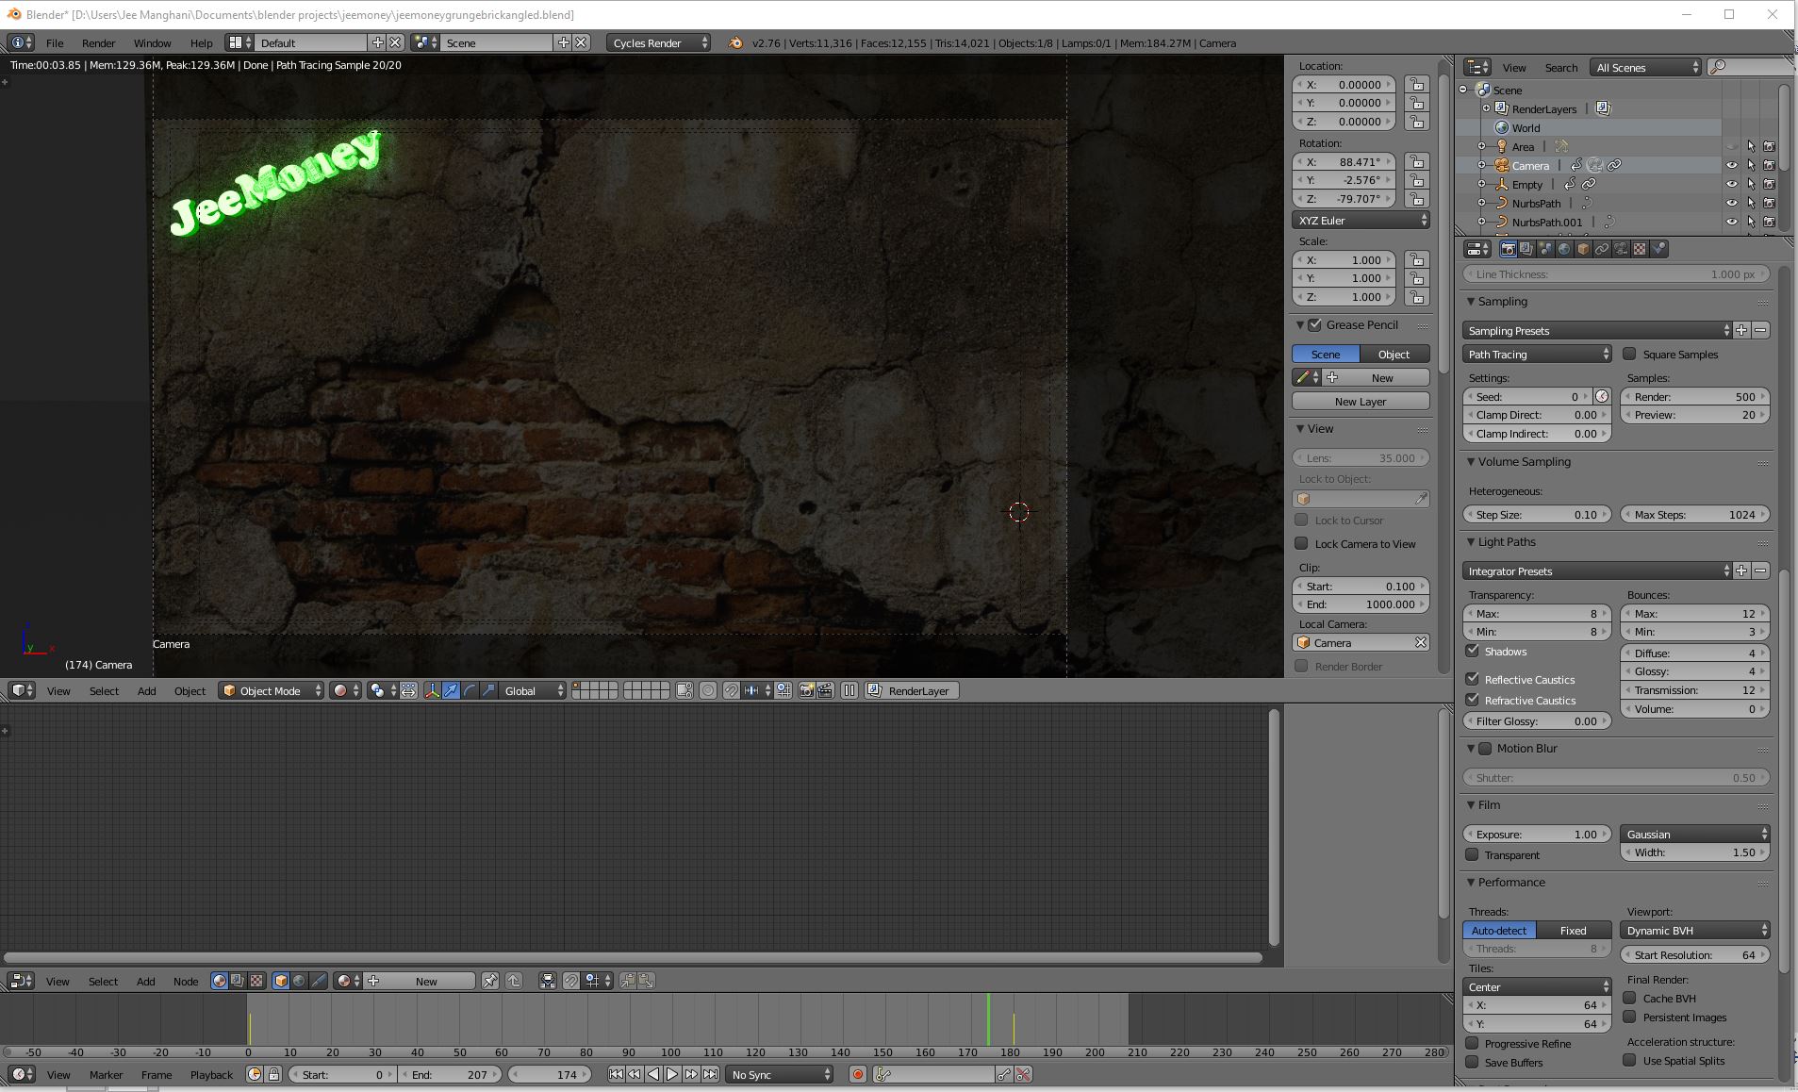The image size is (1798, 1092).
Task: Open the Render properties tab icon
Action: click(1508, 249)
